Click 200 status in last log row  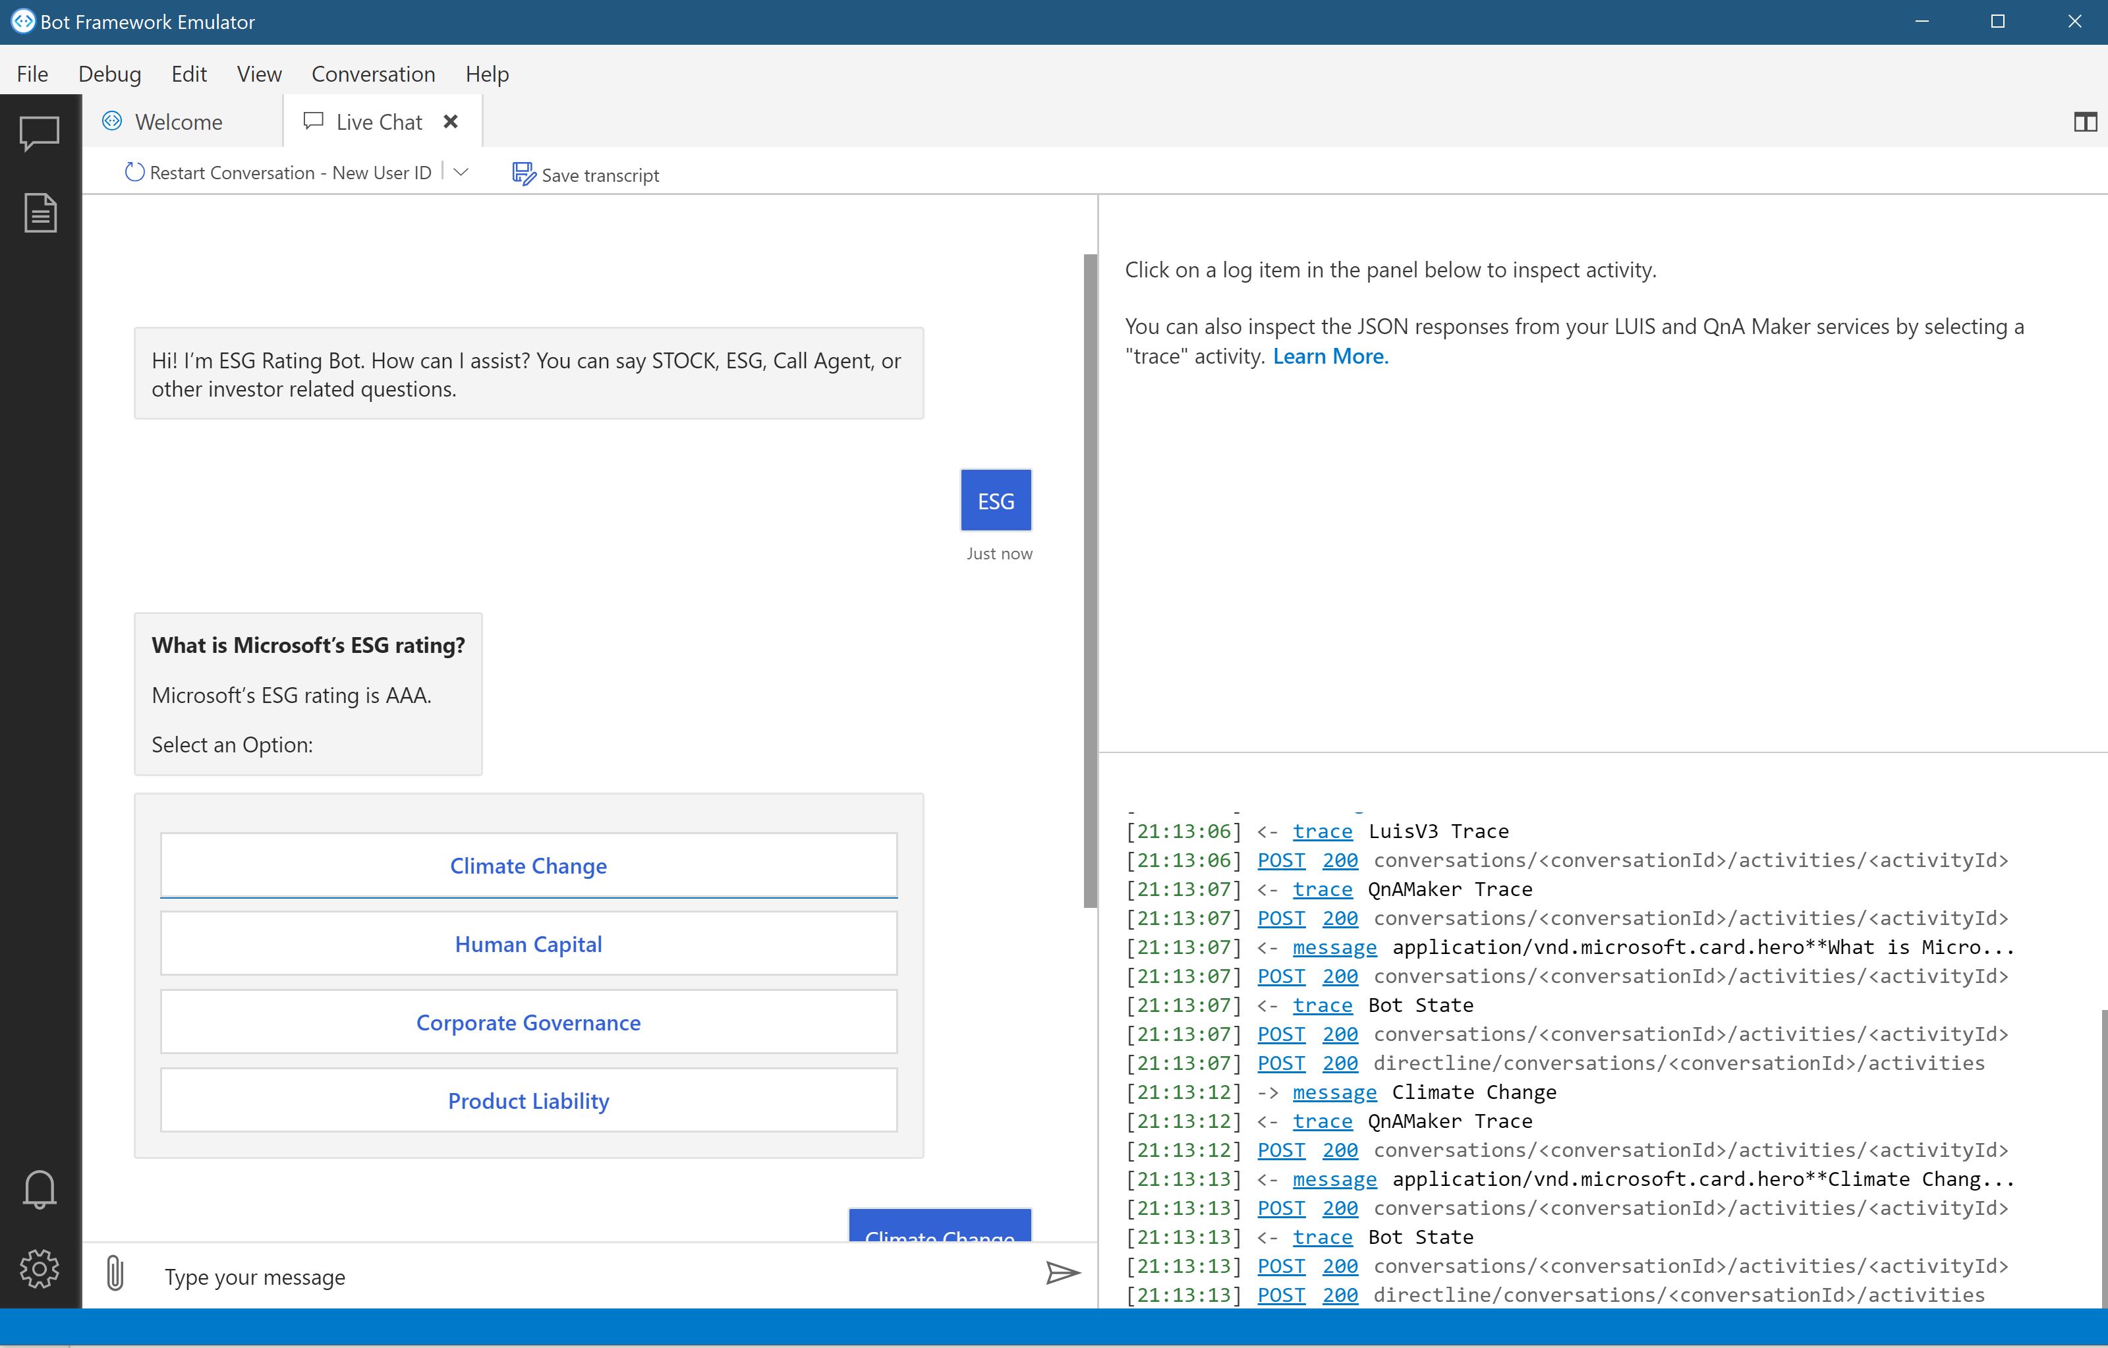(x=1340, y=1295)
